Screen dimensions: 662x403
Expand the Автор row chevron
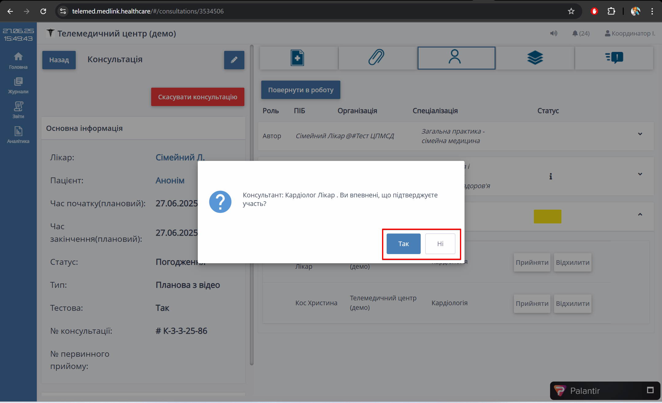640,134
